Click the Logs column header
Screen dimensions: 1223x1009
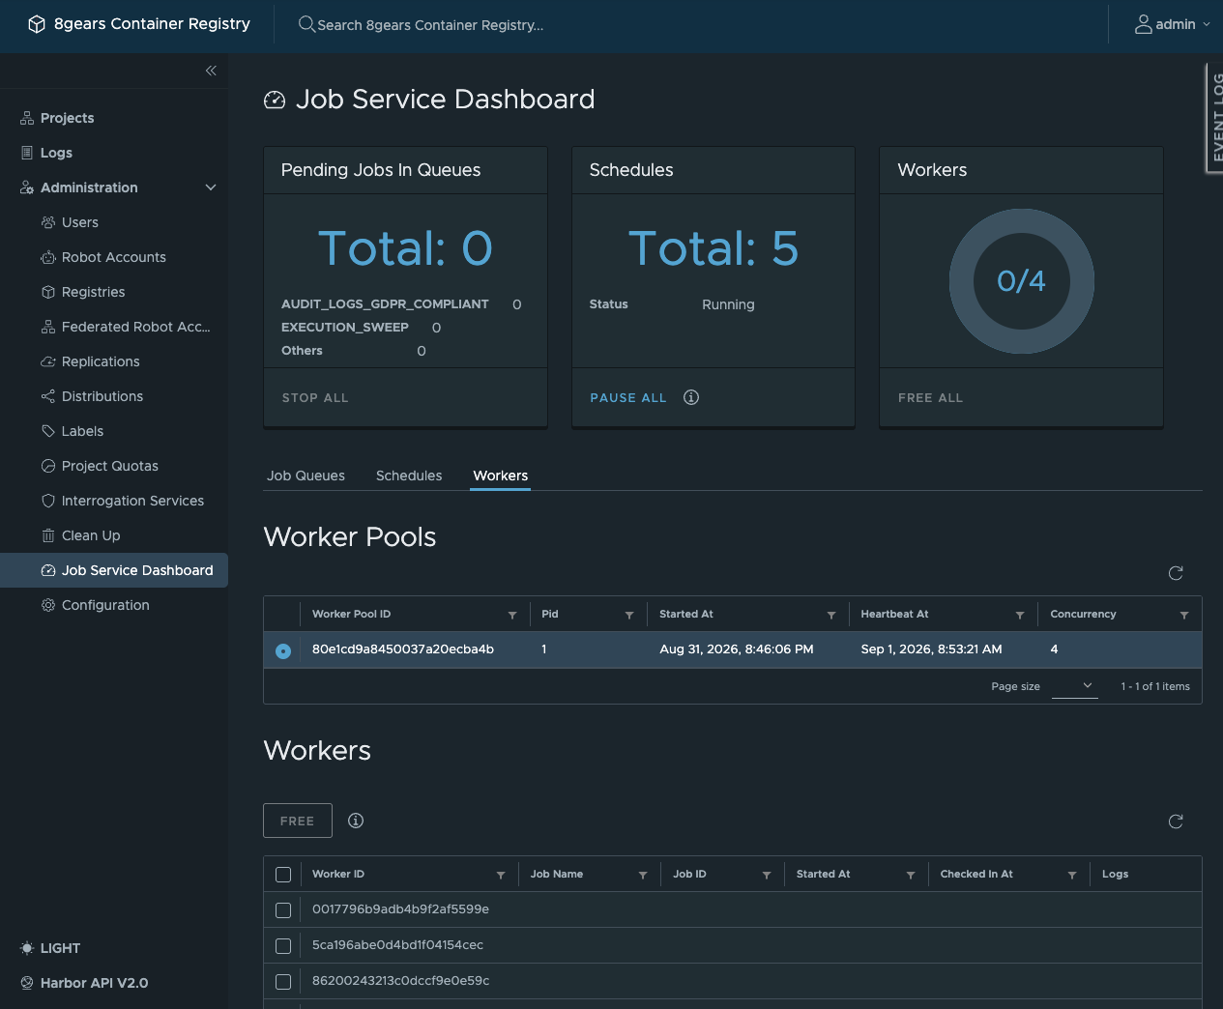(x=1115, y=874)
